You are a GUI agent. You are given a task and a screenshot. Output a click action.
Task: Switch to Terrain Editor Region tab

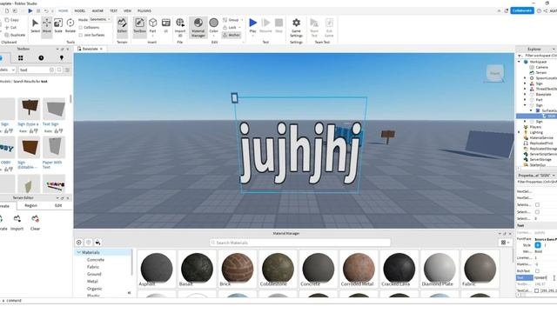click(x=31, y=205)
